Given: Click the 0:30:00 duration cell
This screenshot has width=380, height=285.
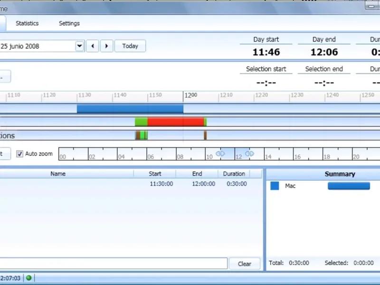Looking at the screenshot, I should [237, 184].
